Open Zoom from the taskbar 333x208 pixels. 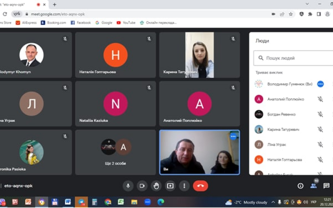click(x=148, y=202)
